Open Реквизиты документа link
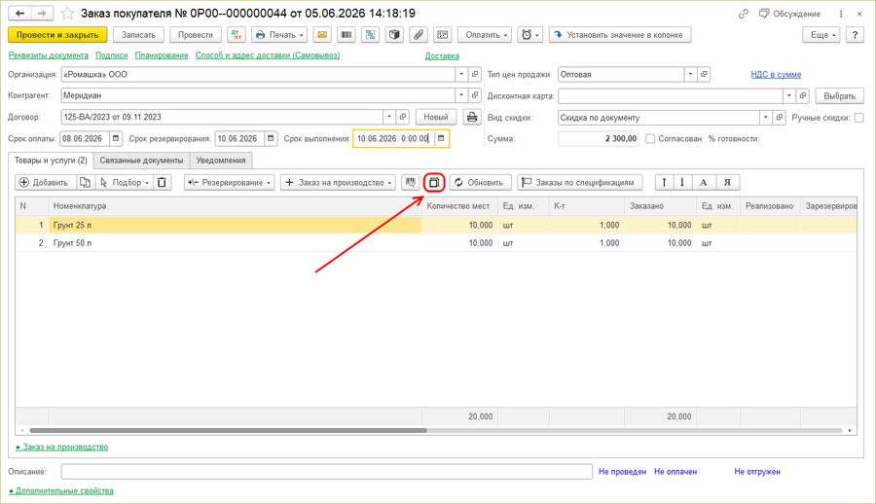 48,55
